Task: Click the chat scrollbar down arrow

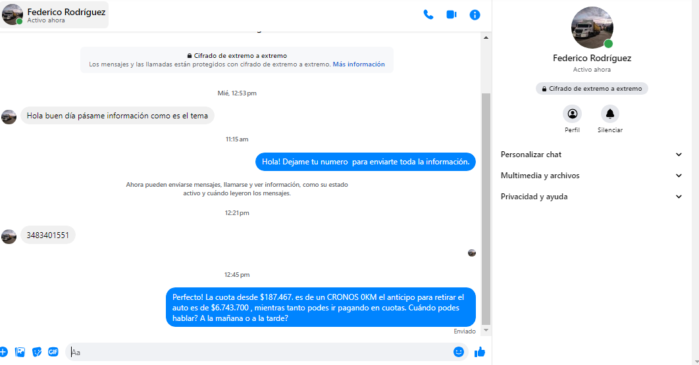Action: pyautogui.click(x=486, y=329)
